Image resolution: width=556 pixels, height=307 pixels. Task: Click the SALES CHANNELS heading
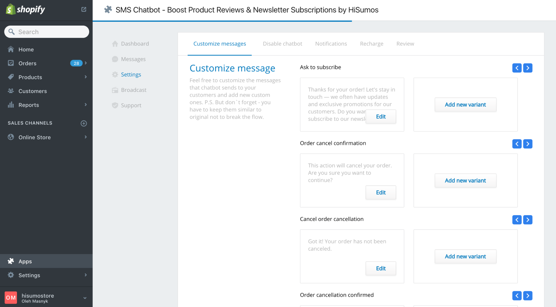tap(30, 123)
